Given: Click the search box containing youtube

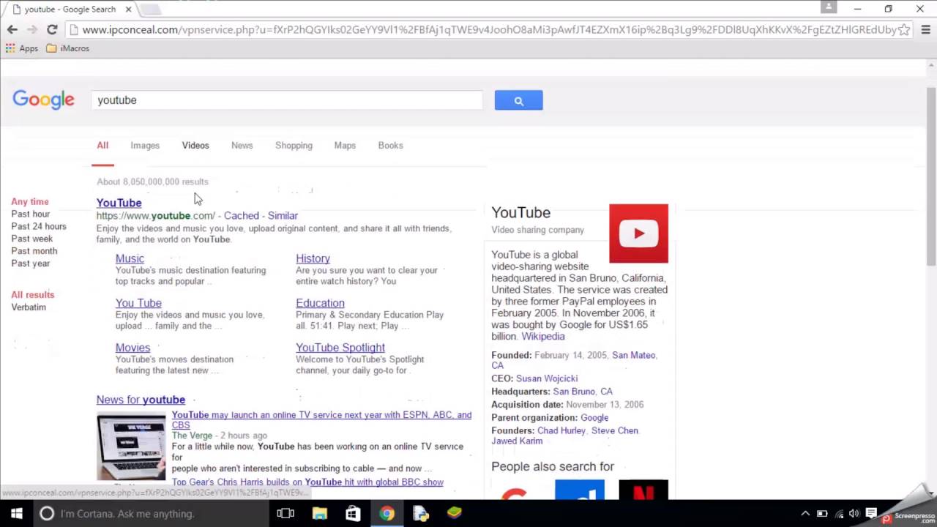Looking at the screenshot, I should click(287, 100).
